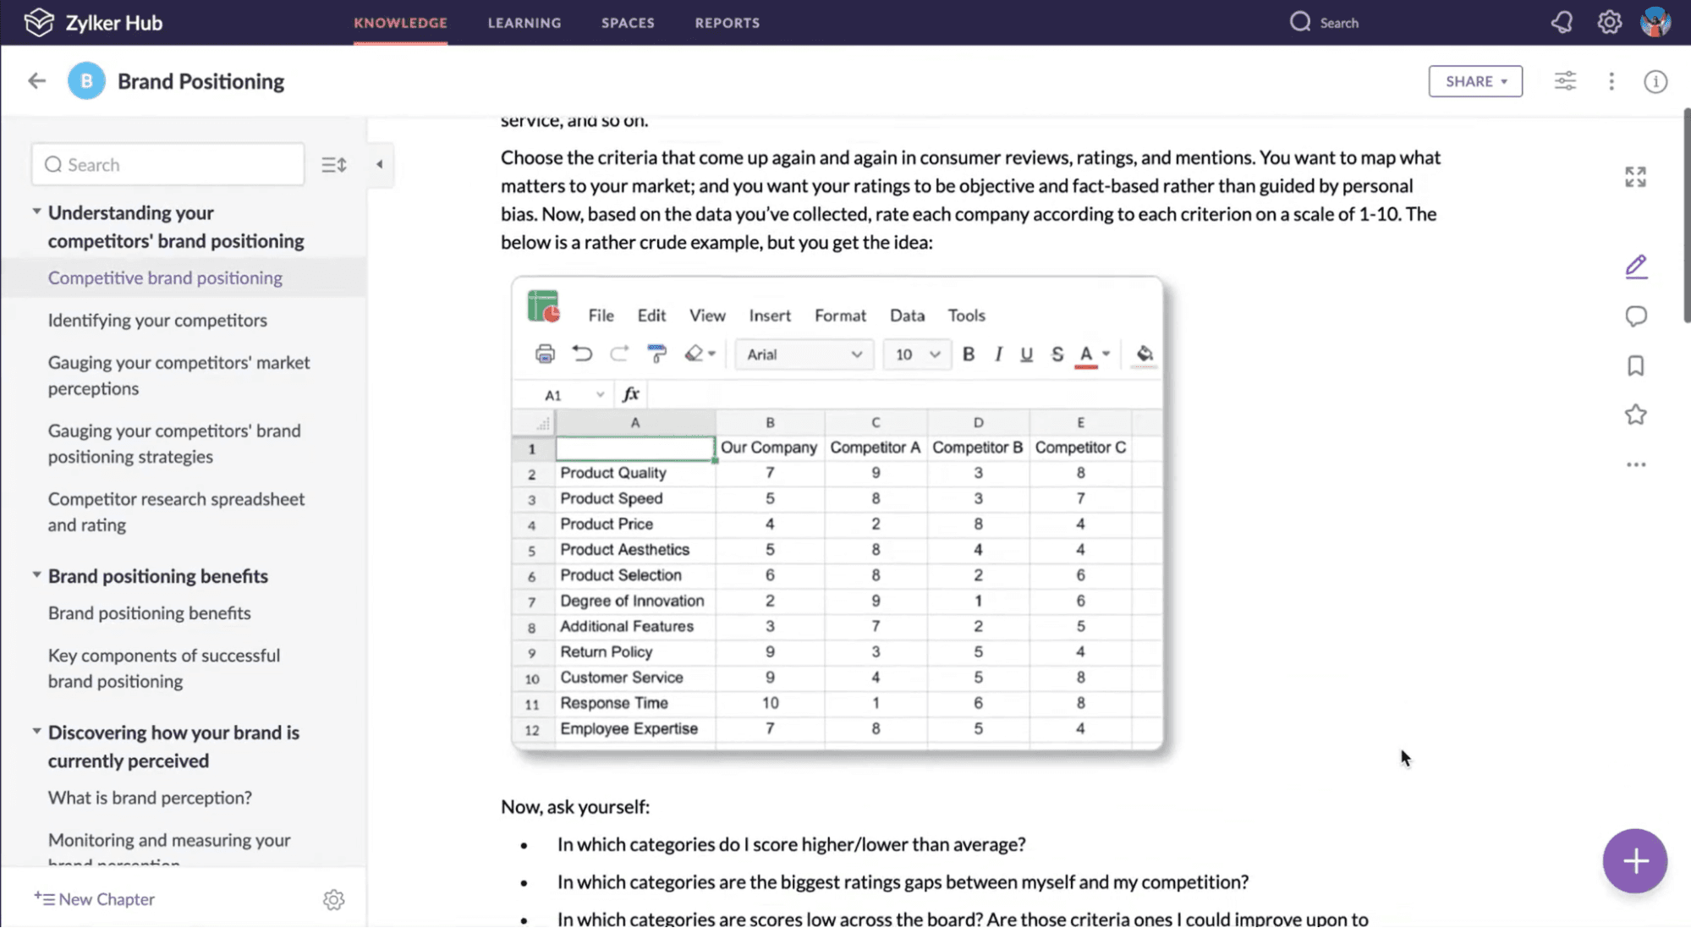This screenshot has width=1691, height=928.
Task: Select the REPORTS tab
Action: 727,22
